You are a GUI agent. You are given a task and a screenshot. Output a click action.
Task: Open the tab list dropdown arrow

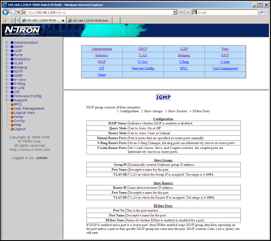pyautogui.click(x=18, y=20)
